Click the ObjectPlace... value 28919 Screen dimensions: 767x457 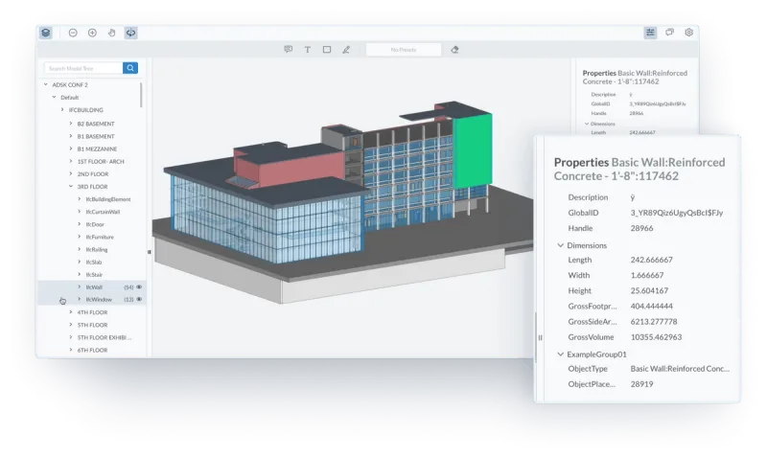pos(641,384)
